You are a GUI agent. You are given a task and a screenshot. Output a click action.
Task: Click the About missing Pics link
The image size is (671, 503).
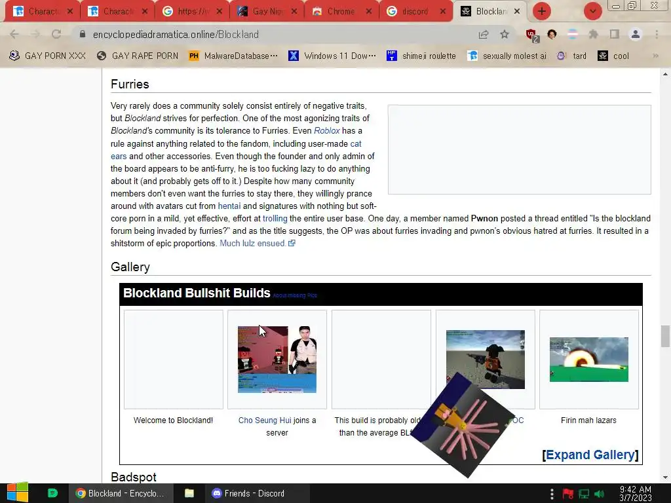coord(295,295)
